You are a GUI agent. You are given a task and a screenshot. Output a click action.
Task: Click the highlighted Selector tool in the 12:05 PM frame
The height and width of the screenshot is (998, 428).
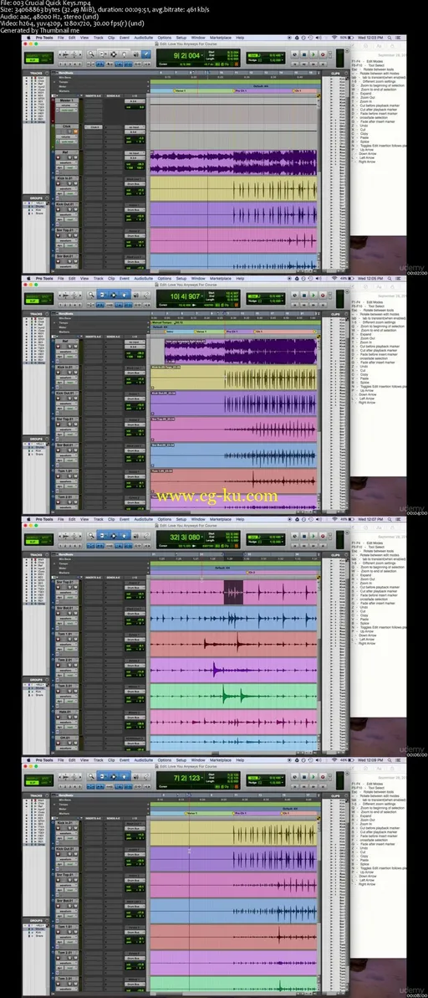[x=114, y=293]
